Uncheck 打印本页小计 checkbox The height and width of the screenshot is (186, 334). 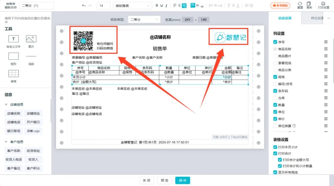(275, 147)
